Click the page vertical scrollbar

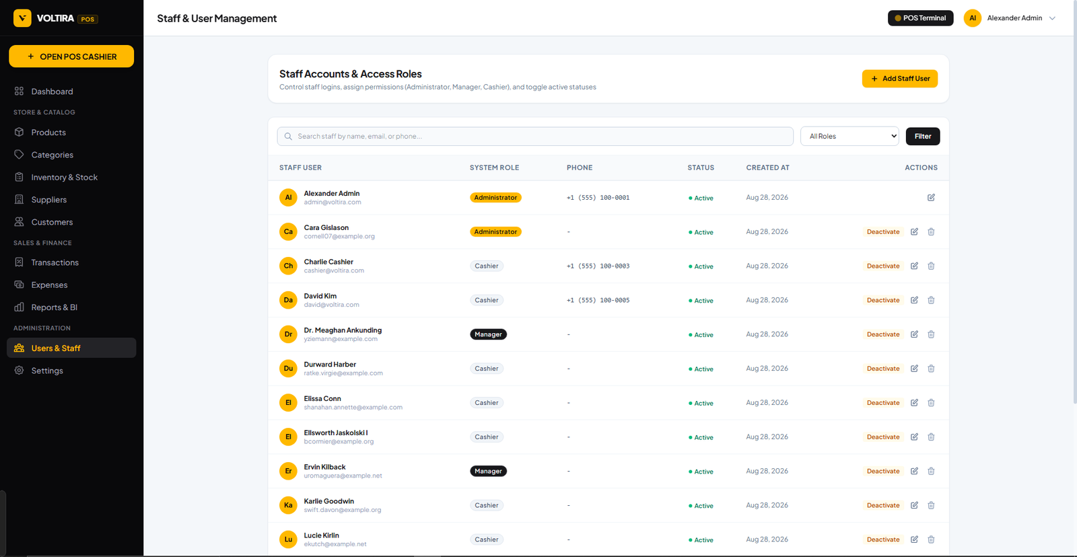(1074, 202)
